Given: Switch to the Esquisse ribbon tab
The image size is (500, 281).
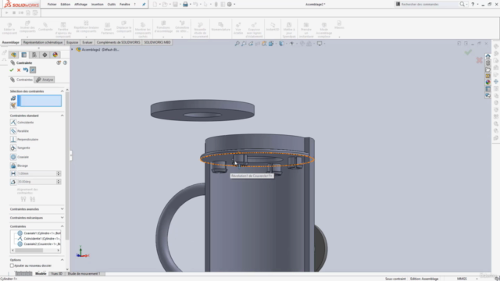Looking at the screenshot, I should [72, 42].
